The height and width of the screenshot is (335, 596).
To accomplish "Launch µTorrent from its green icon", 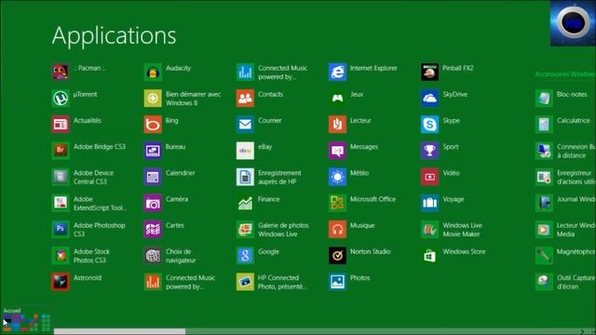I will click(x=61, y=98).
